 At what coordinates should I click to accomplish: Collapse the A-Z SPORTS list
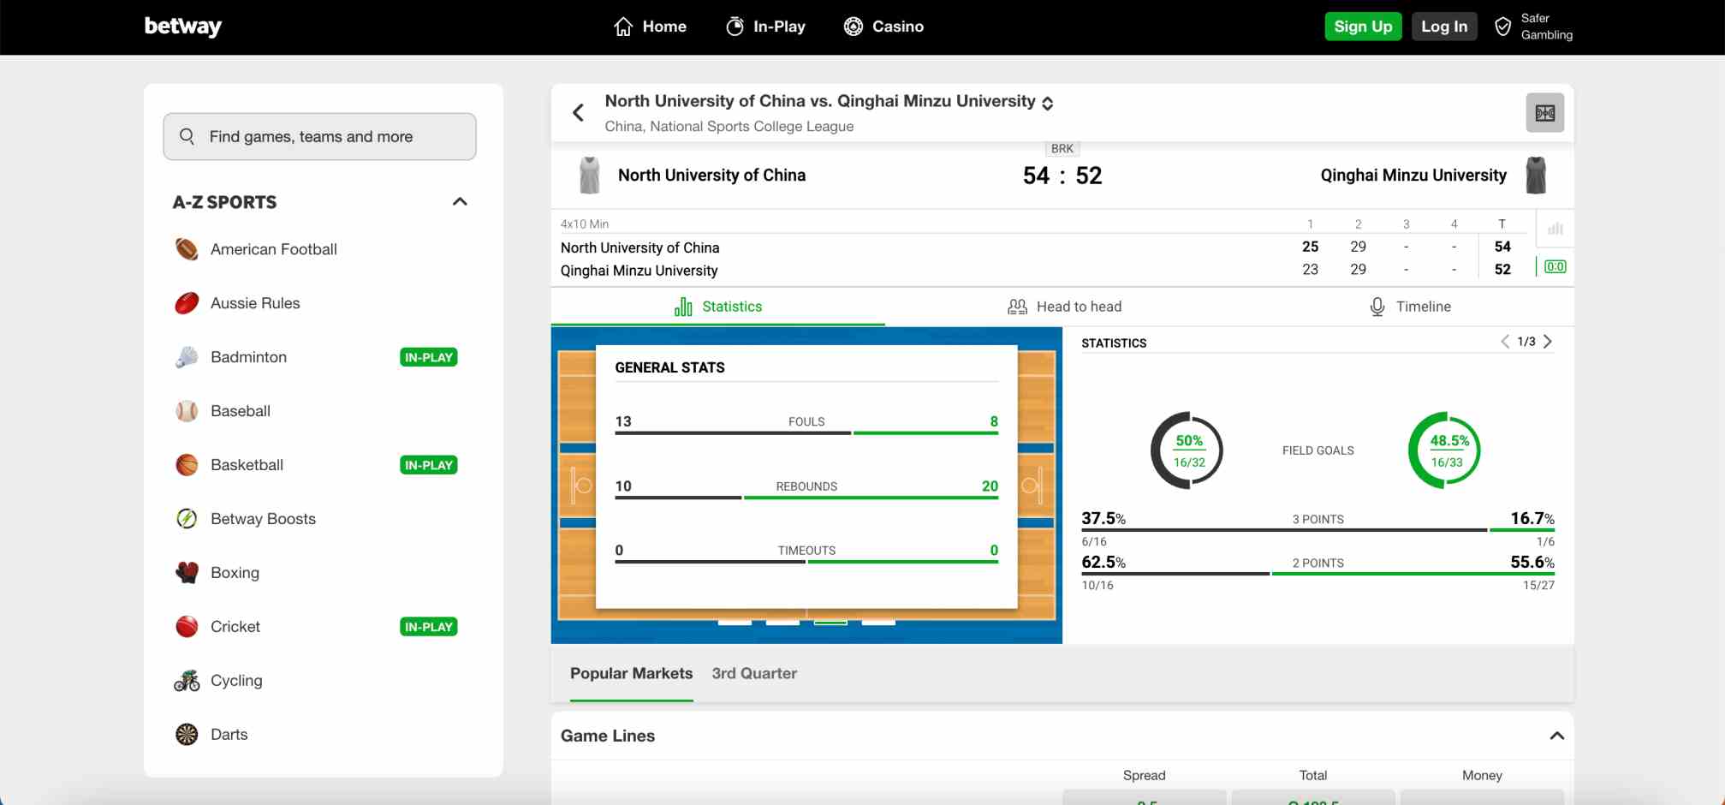tap(460, 201)
